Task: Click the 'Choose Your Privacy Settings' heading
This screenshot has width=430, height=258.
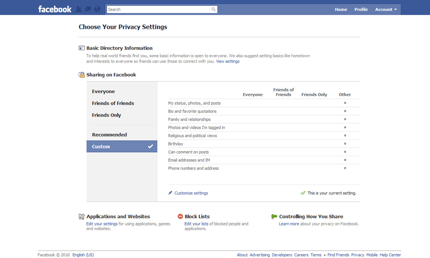Action: 123,27
